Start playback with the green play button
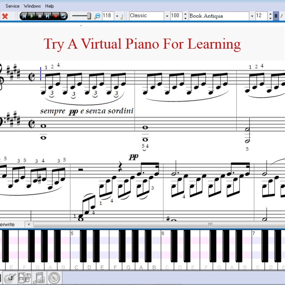Screen dimensions: 285x285 (32, 16)
